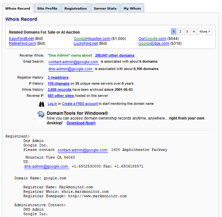Viewport: 222px width, 217px height.
Task: Open the LuckyFind.net domain link
Action: point(86,43)
